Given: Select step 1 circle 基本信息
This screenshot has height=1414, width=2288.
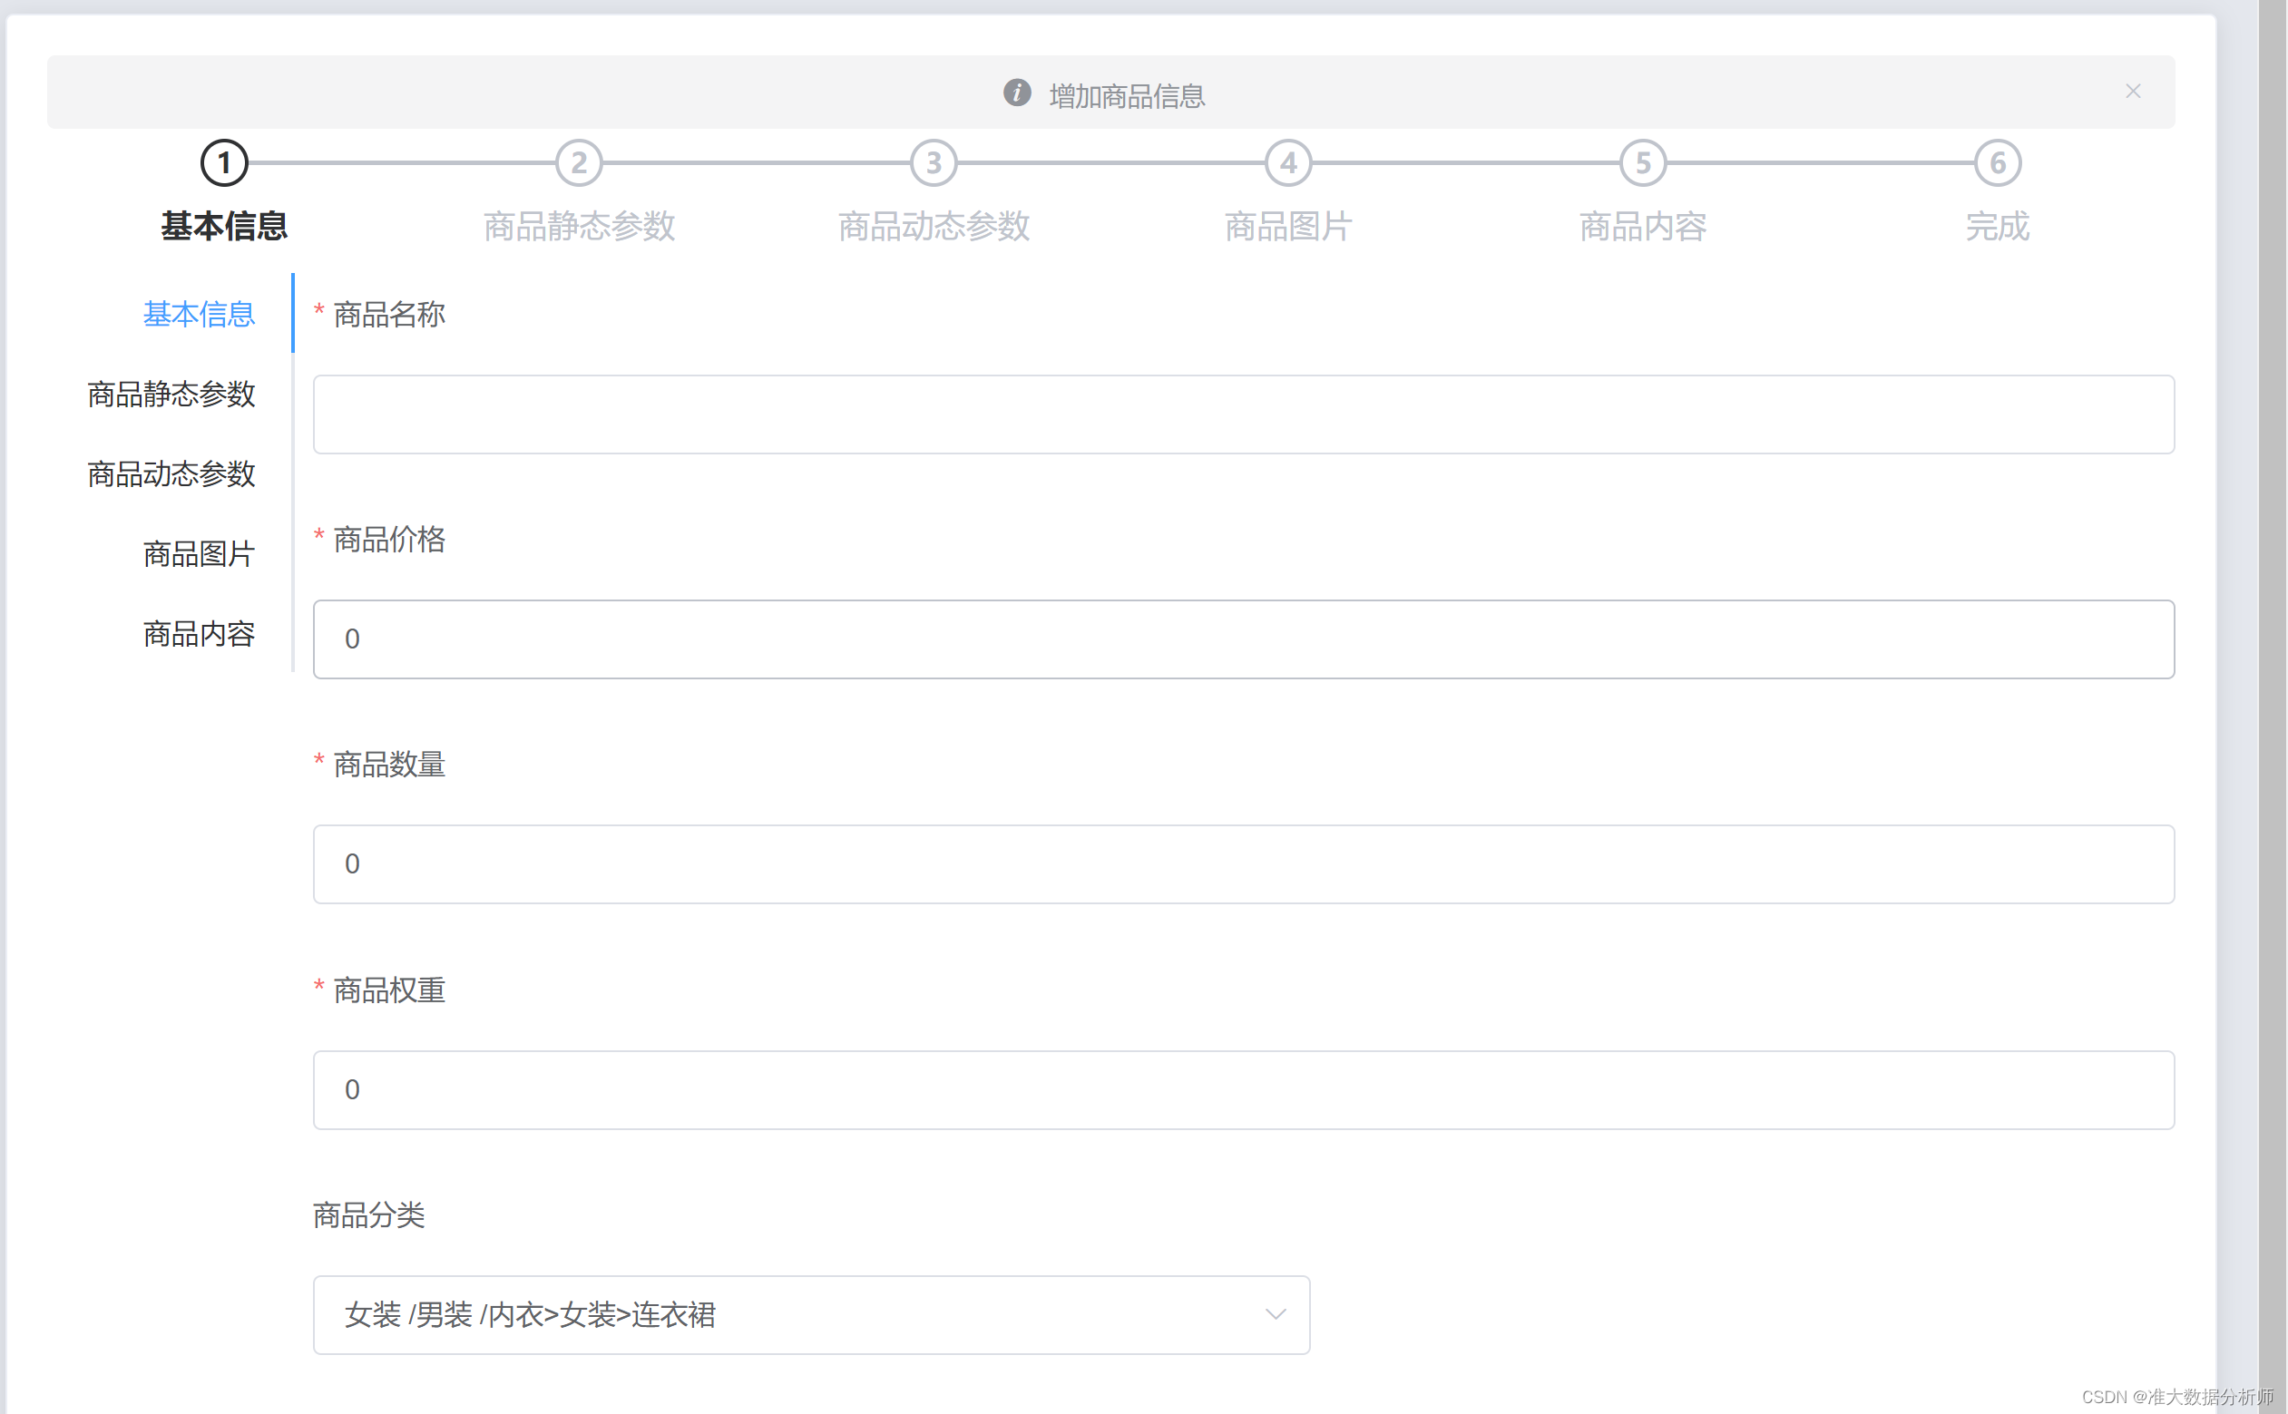Looking at the screenshot, I should coord(224,162).
